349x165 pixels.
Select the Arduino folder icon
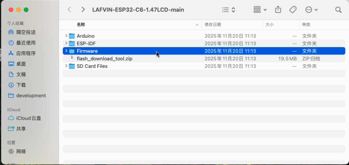[x=71, y=36]
